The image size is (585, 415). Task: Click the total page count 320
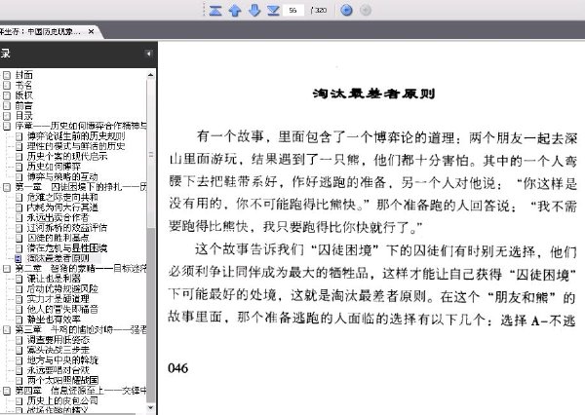[x=320, y=10]
